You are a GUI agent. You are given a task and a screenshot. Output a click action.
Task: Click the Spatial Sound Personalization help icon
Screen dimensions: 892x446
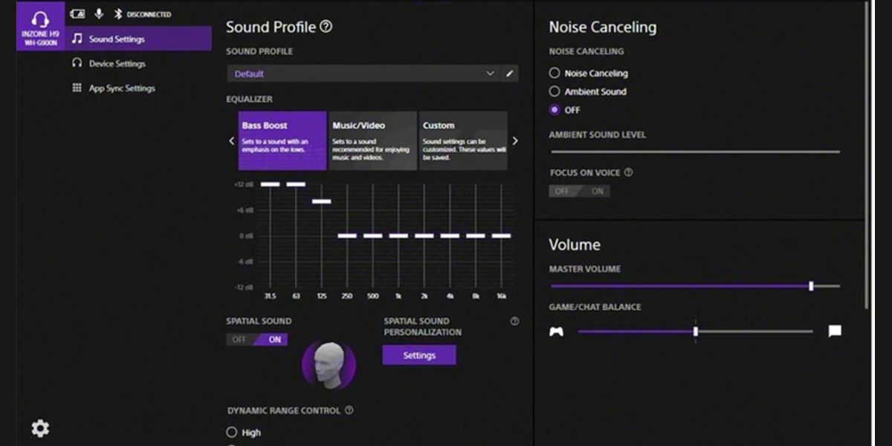click(514, 321)
